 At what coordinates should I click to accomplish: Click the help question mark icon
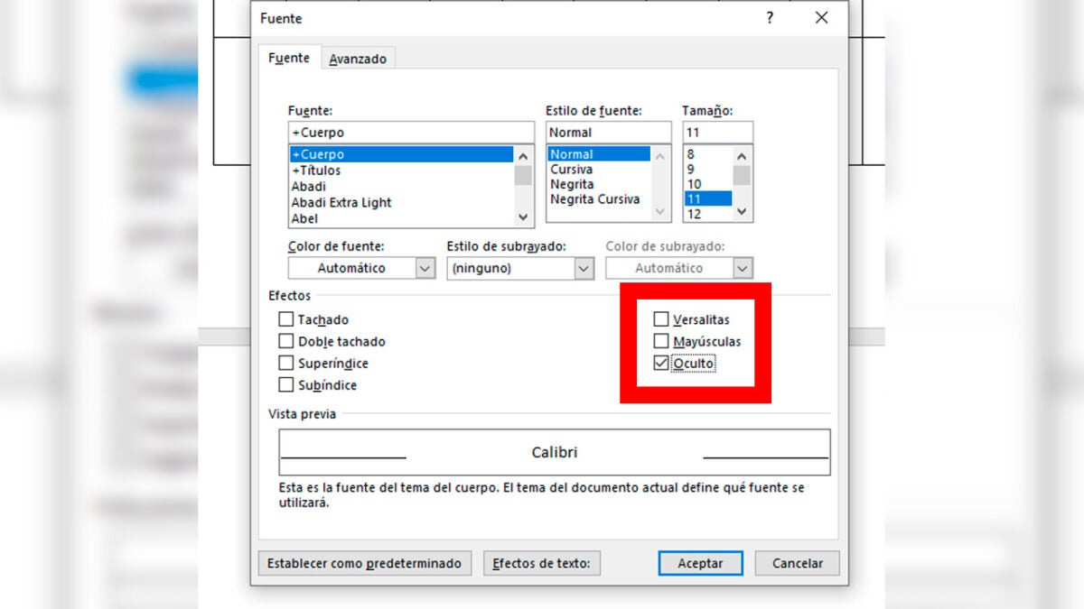point(770,18)
